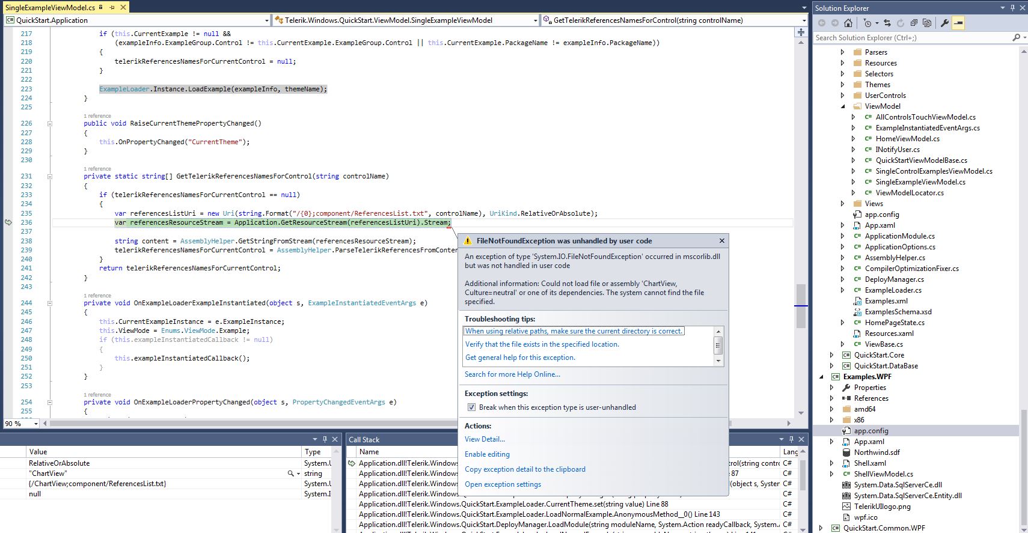
Task: Click the Call Stack panel pin icon
Action: [x=791, y=439]
